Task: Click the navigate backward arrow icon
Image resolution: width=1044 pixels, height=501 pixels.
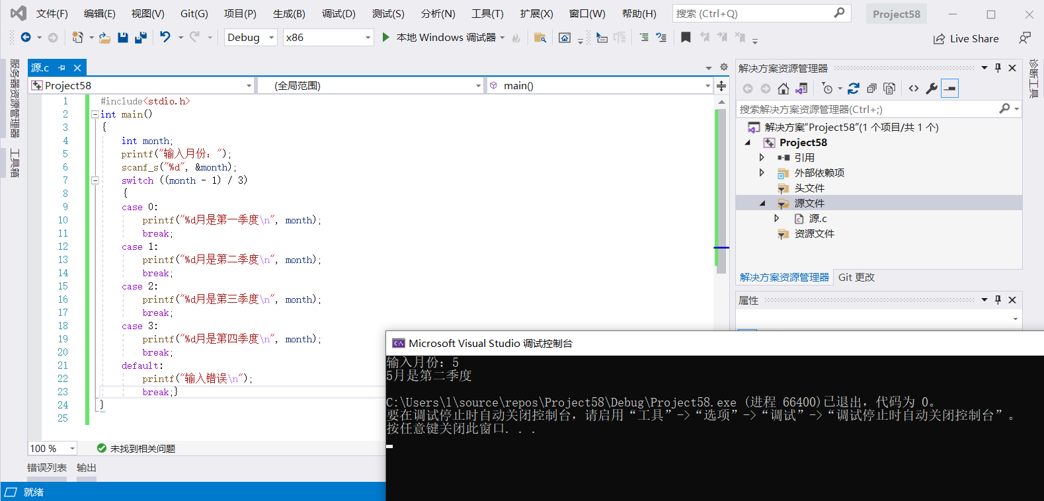Action: 26,38
